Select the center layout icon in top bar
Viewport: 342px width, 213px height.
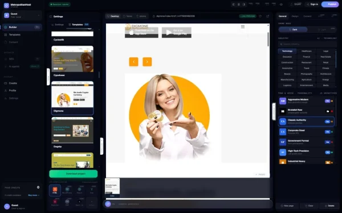(x=239, y=5)
